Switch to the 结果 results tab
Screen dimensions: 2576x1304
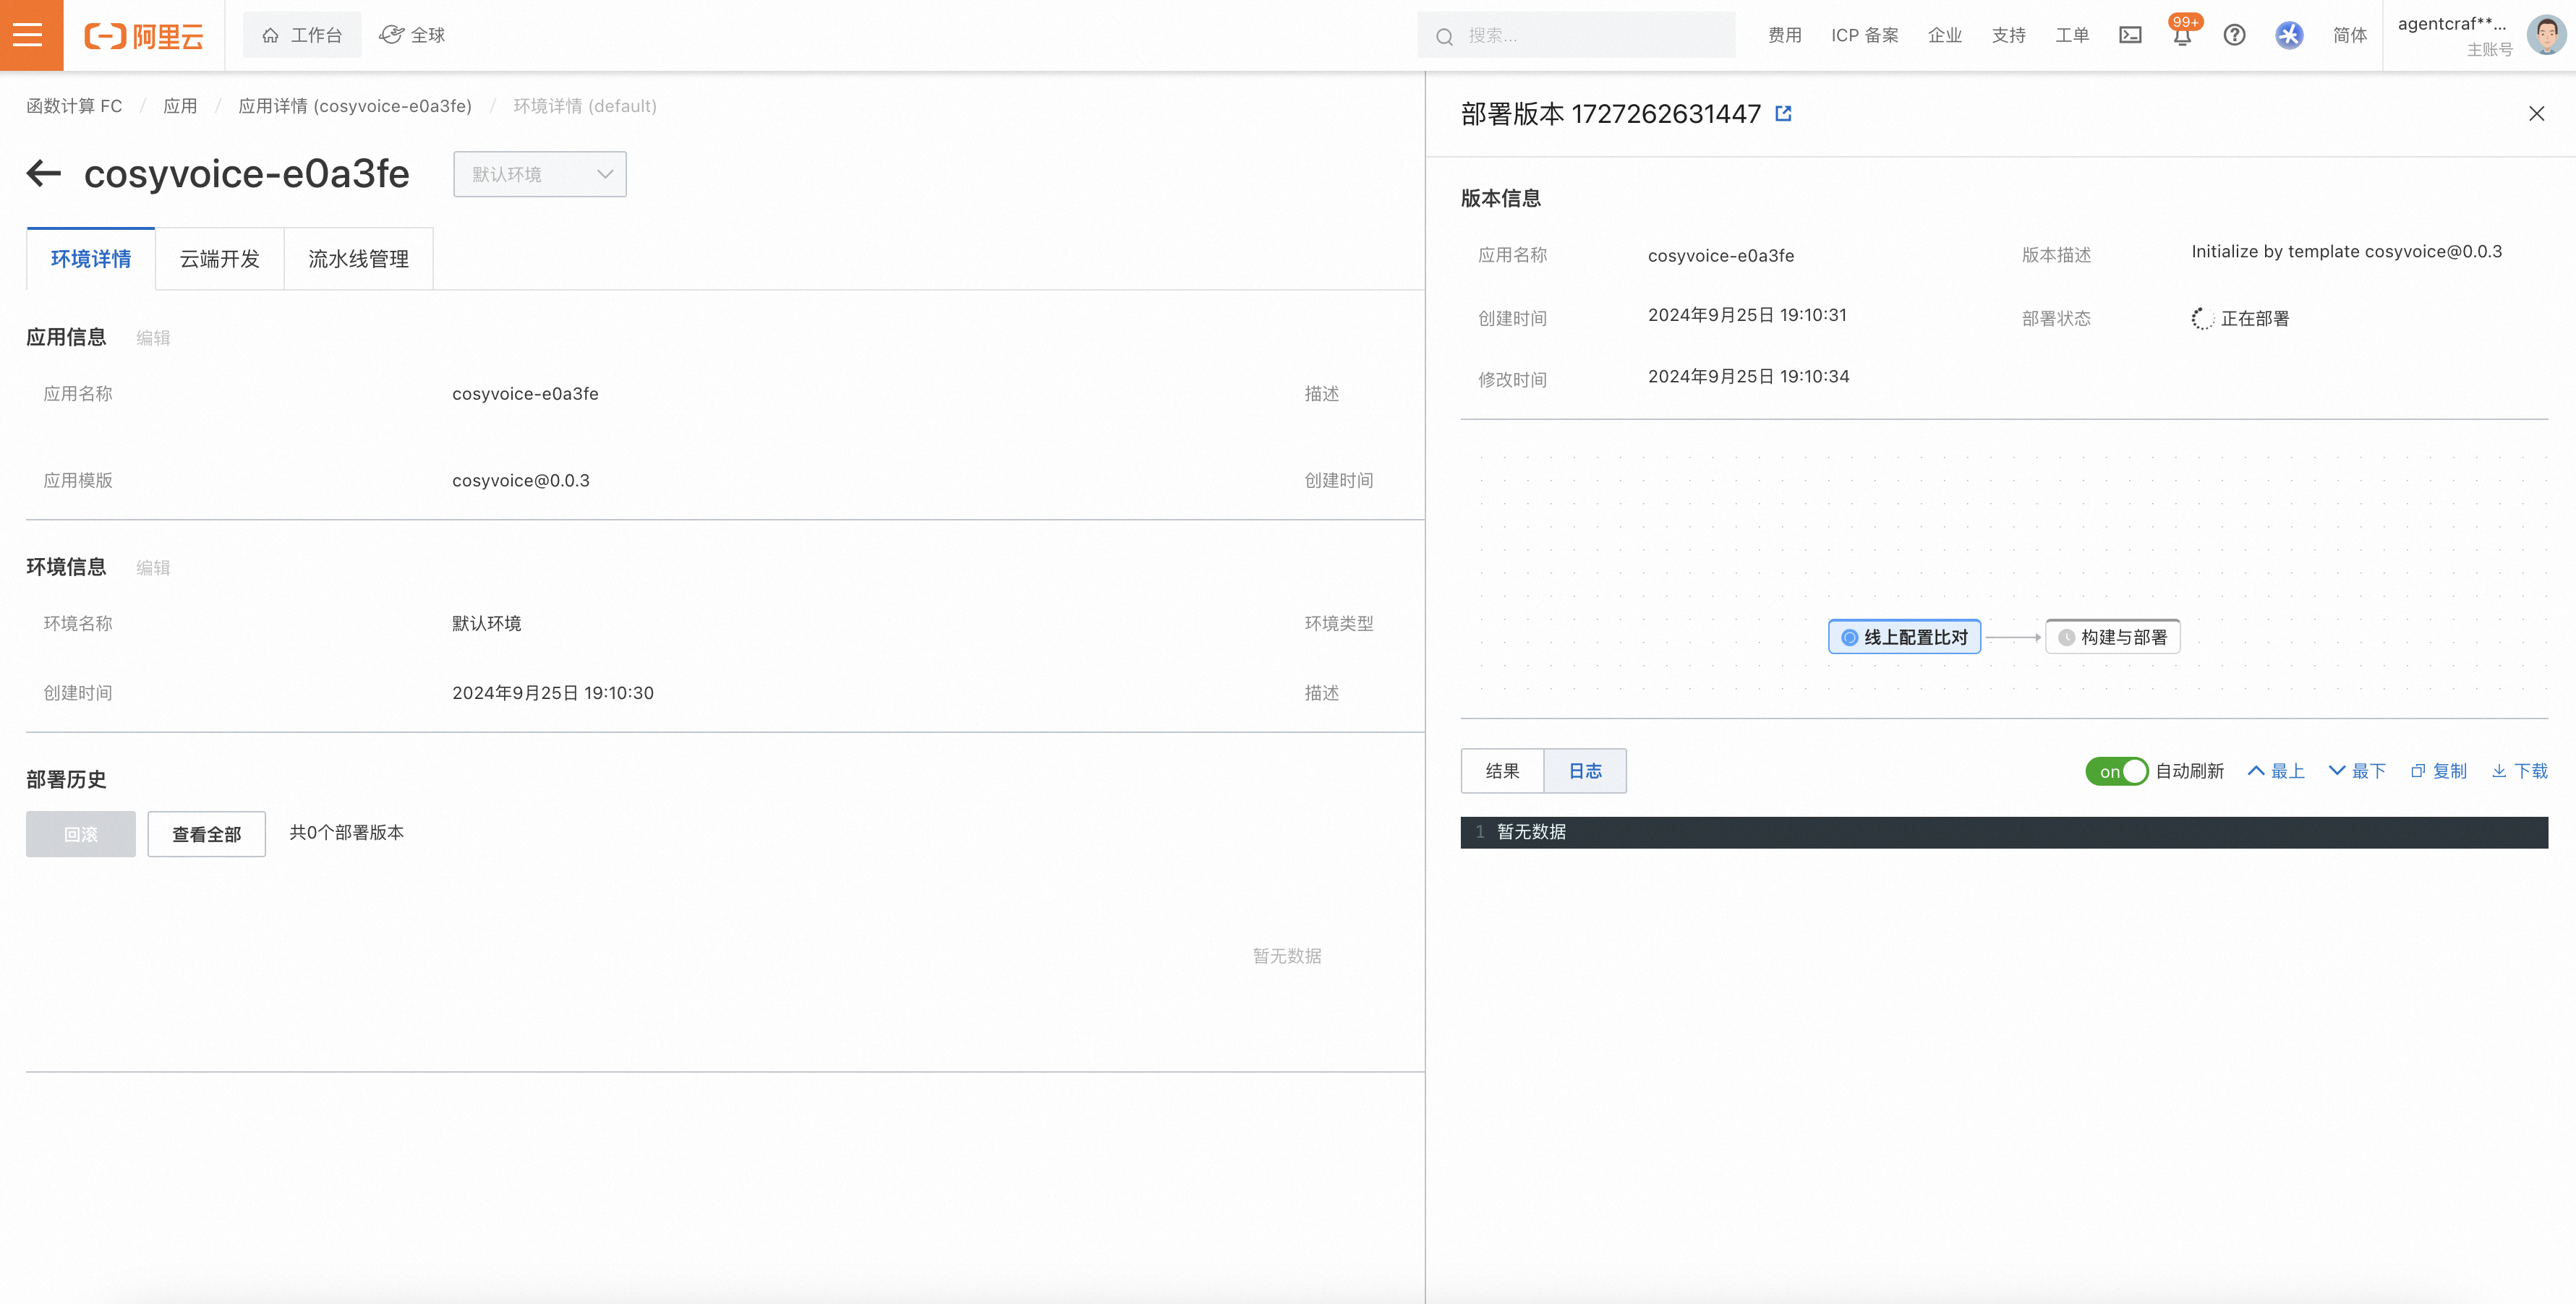[1501, 771]
